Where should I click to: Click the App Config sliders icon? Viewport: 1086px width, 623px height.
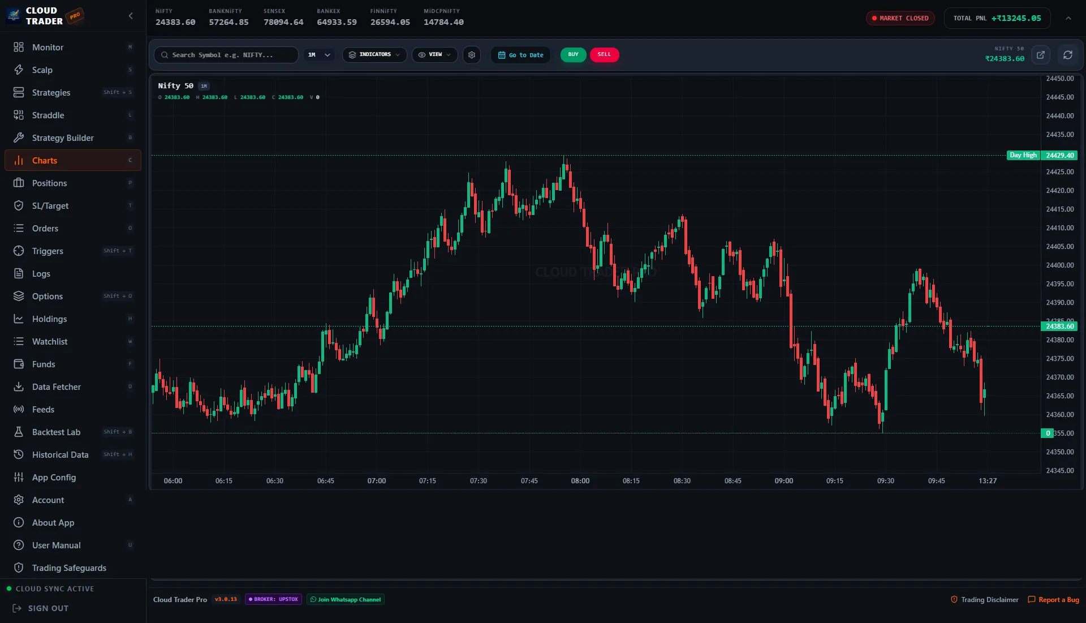[x=19, y=477]
